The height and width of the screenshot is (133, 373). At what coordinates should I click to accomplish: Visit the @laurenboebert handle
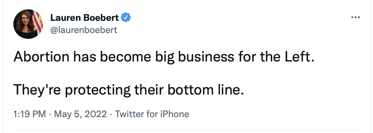pos(84,30)
